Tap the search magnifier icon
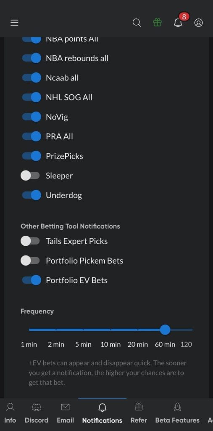 coord(137,23)
